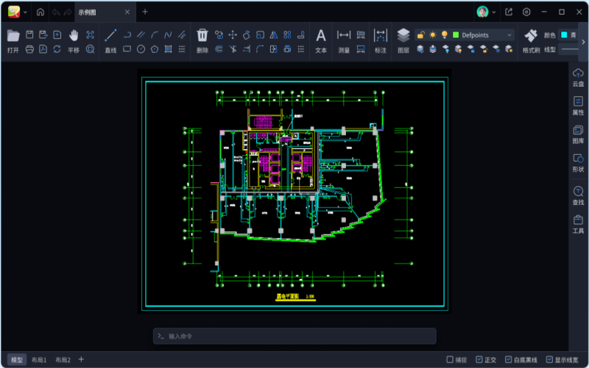589x368 pixels.
Task: Open the 云盘 cloud drive panel
Action: click(578, 76)
